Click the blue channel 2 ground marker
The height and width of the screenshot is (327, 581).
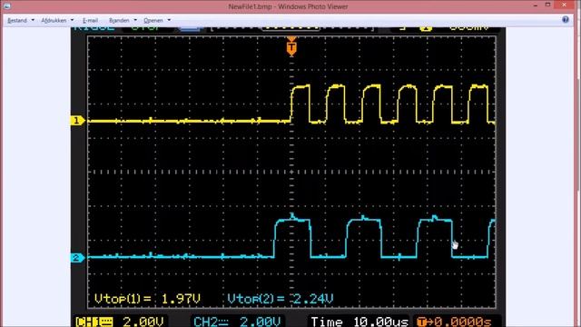coord(76,258)
